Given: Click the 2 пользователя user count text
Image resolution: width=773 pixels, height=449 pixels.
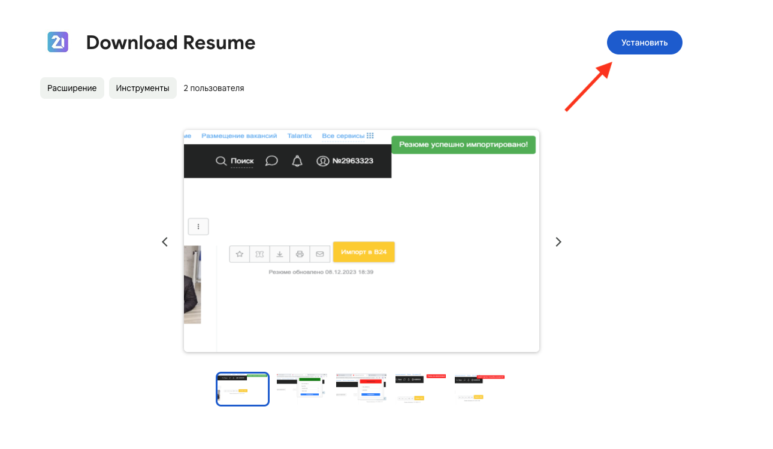Looking at the screenshot, I should click(x=213, y=88).
